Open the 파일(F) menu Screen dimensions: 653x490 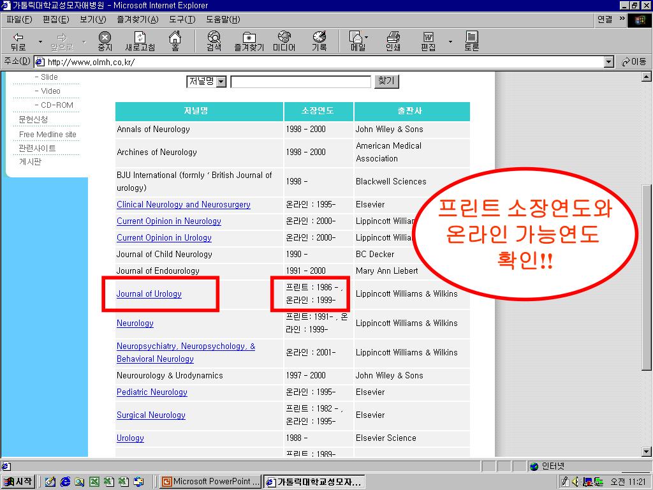tap(19, 20)
